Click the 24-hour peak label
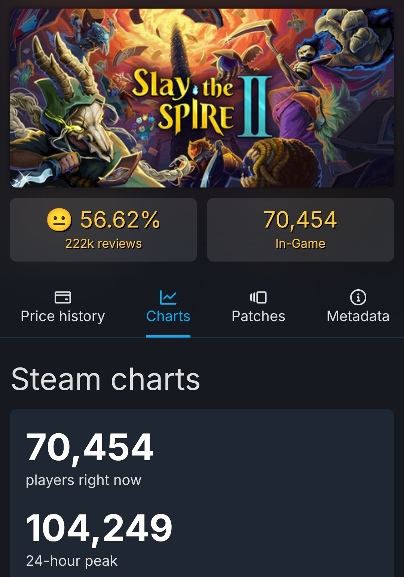Image resolution: width=404 pixels, height=577 pixels. (72, 561)
